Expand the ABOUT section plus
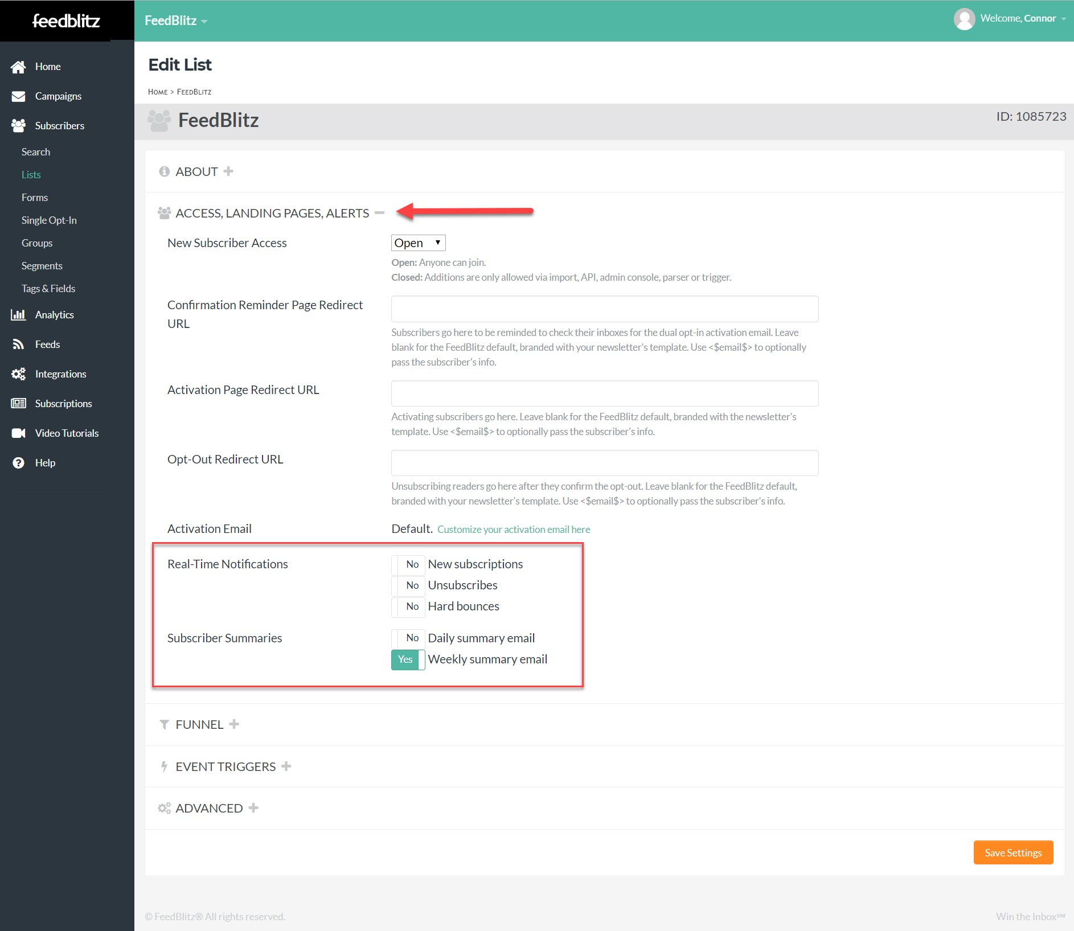This screenshot has width=1074, height=931. (228, 171)
